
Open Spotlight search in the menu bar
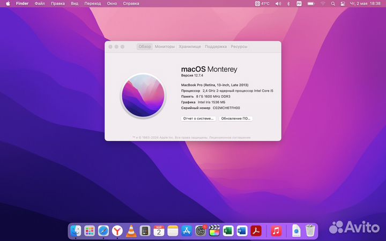click(333, 3)
